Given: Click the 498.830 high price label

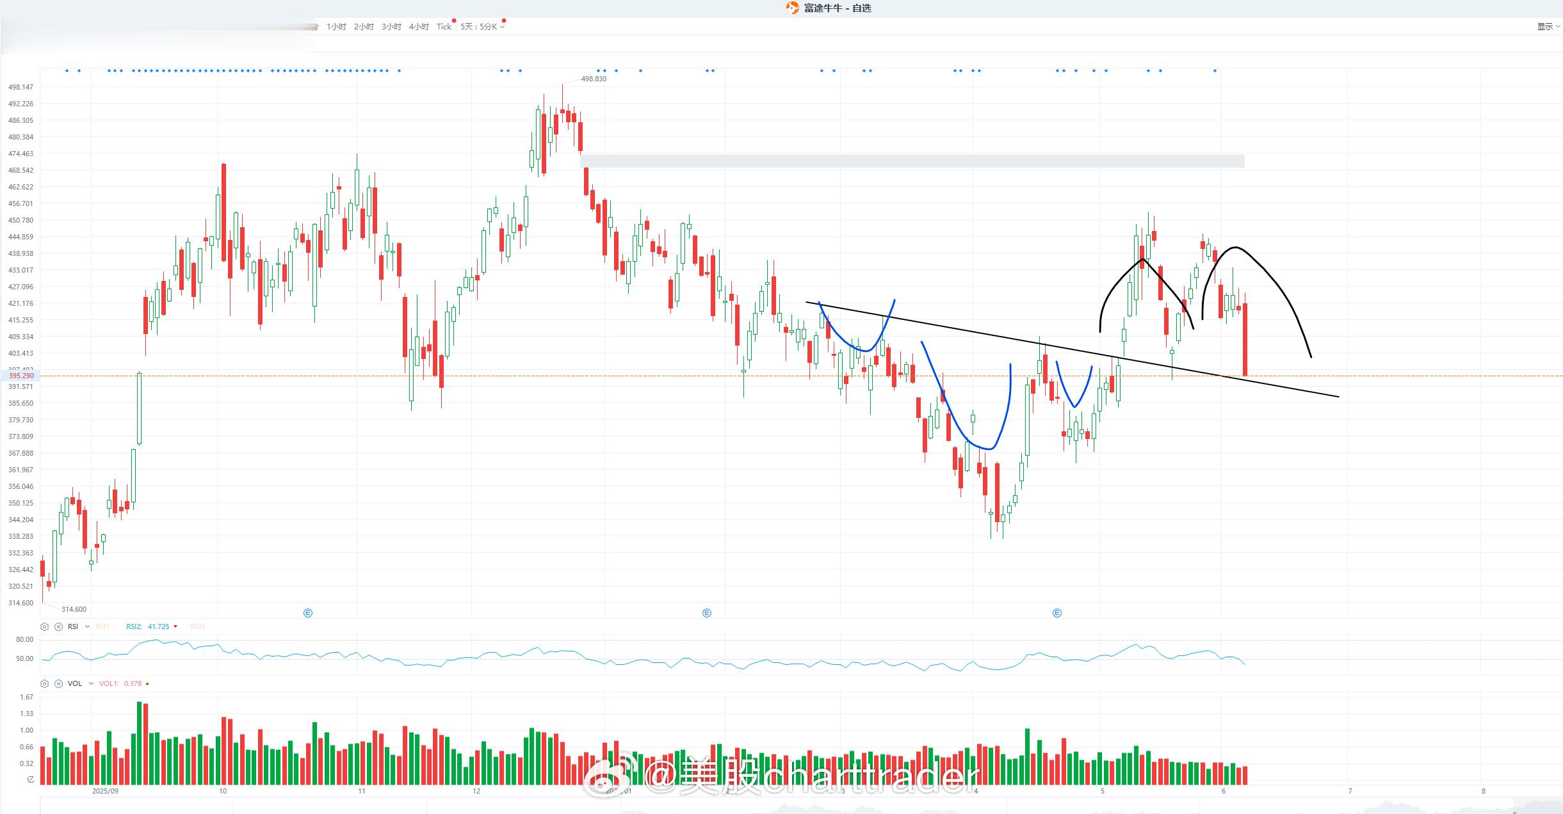Looking at the screenshot, I should point(594,79).
